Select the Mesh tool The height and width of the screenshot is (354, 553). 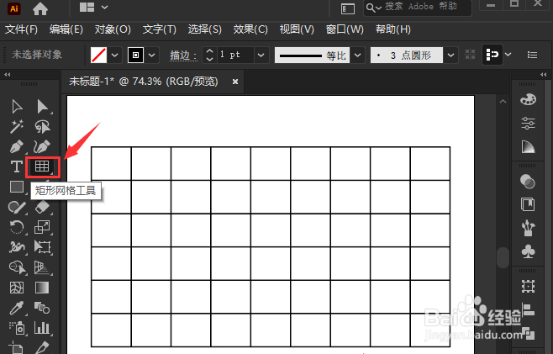click(17, 288)
